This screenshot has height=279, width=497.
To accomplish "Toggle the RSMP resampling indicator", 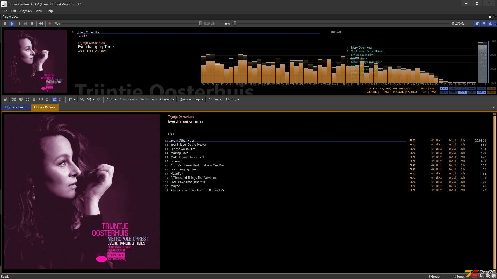I will (x=462, y=92).
